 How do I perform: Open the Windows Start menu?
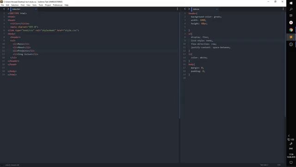pyautogui.click(x=291, y=3)
